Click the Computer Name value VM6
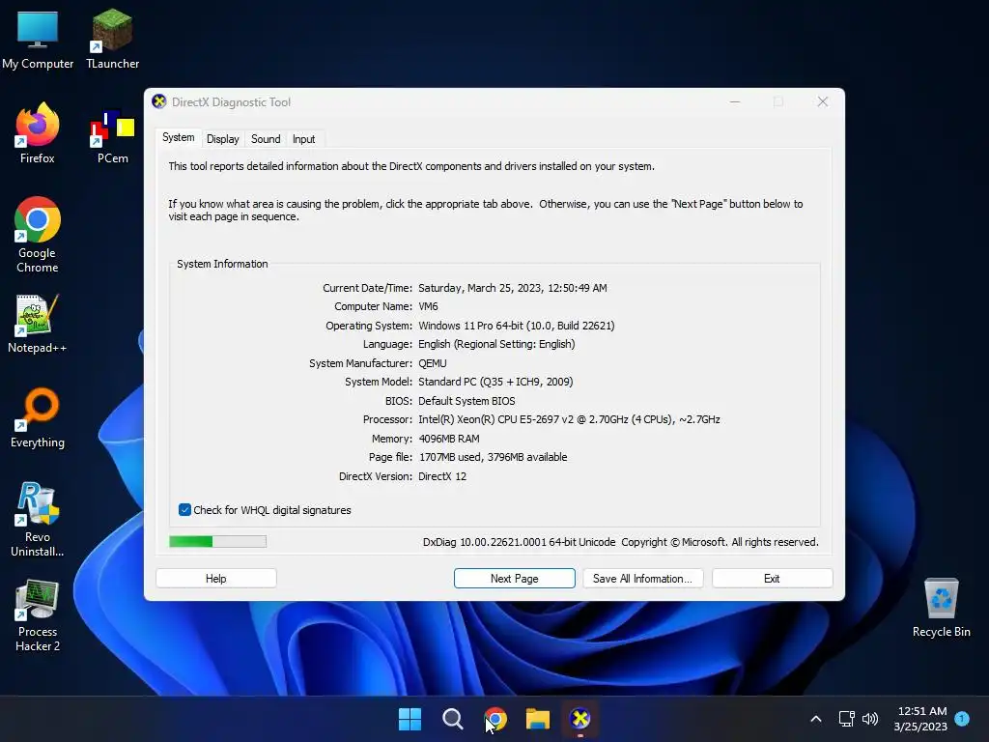 click(428, 306)
